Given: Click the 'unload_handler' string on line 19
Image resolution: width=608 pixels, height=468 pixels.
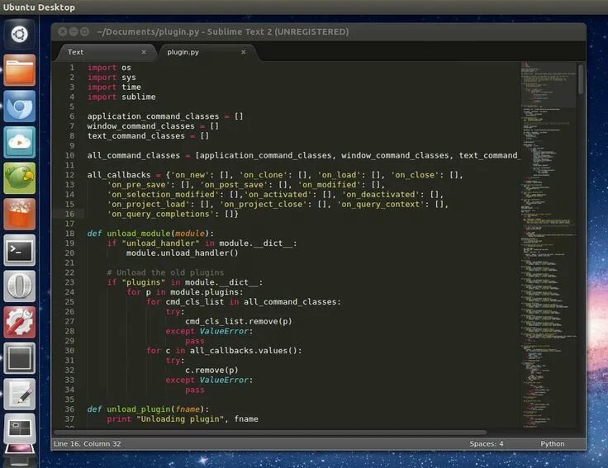Looking at the screenshot, I should point(160,243).
